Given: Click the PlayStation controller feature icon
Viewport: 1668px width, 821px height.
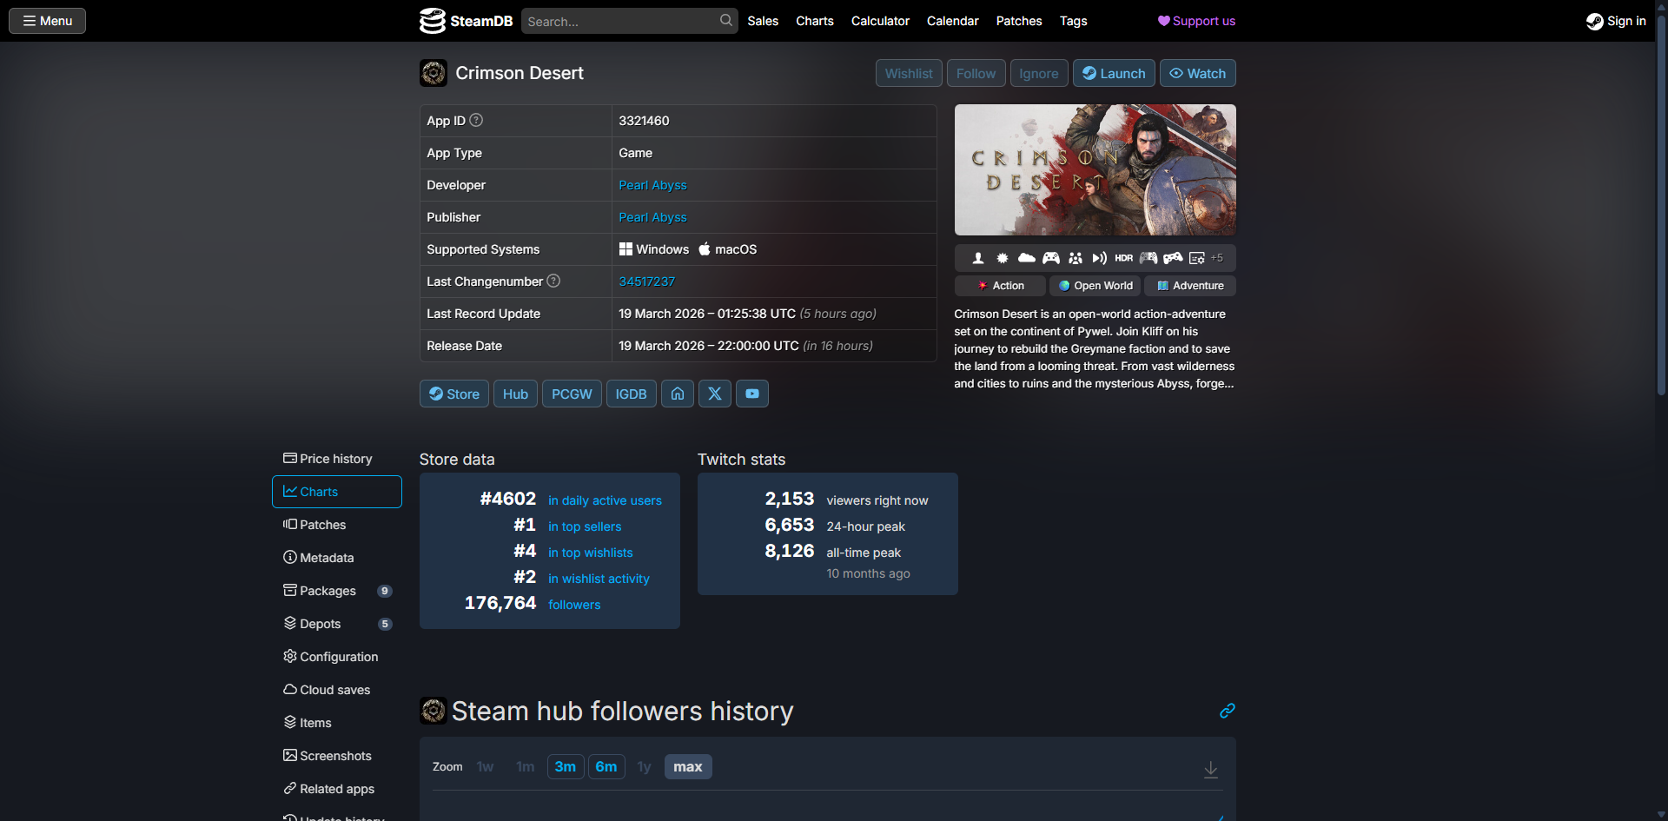Looking at the screenshot, I should 1173,258.
